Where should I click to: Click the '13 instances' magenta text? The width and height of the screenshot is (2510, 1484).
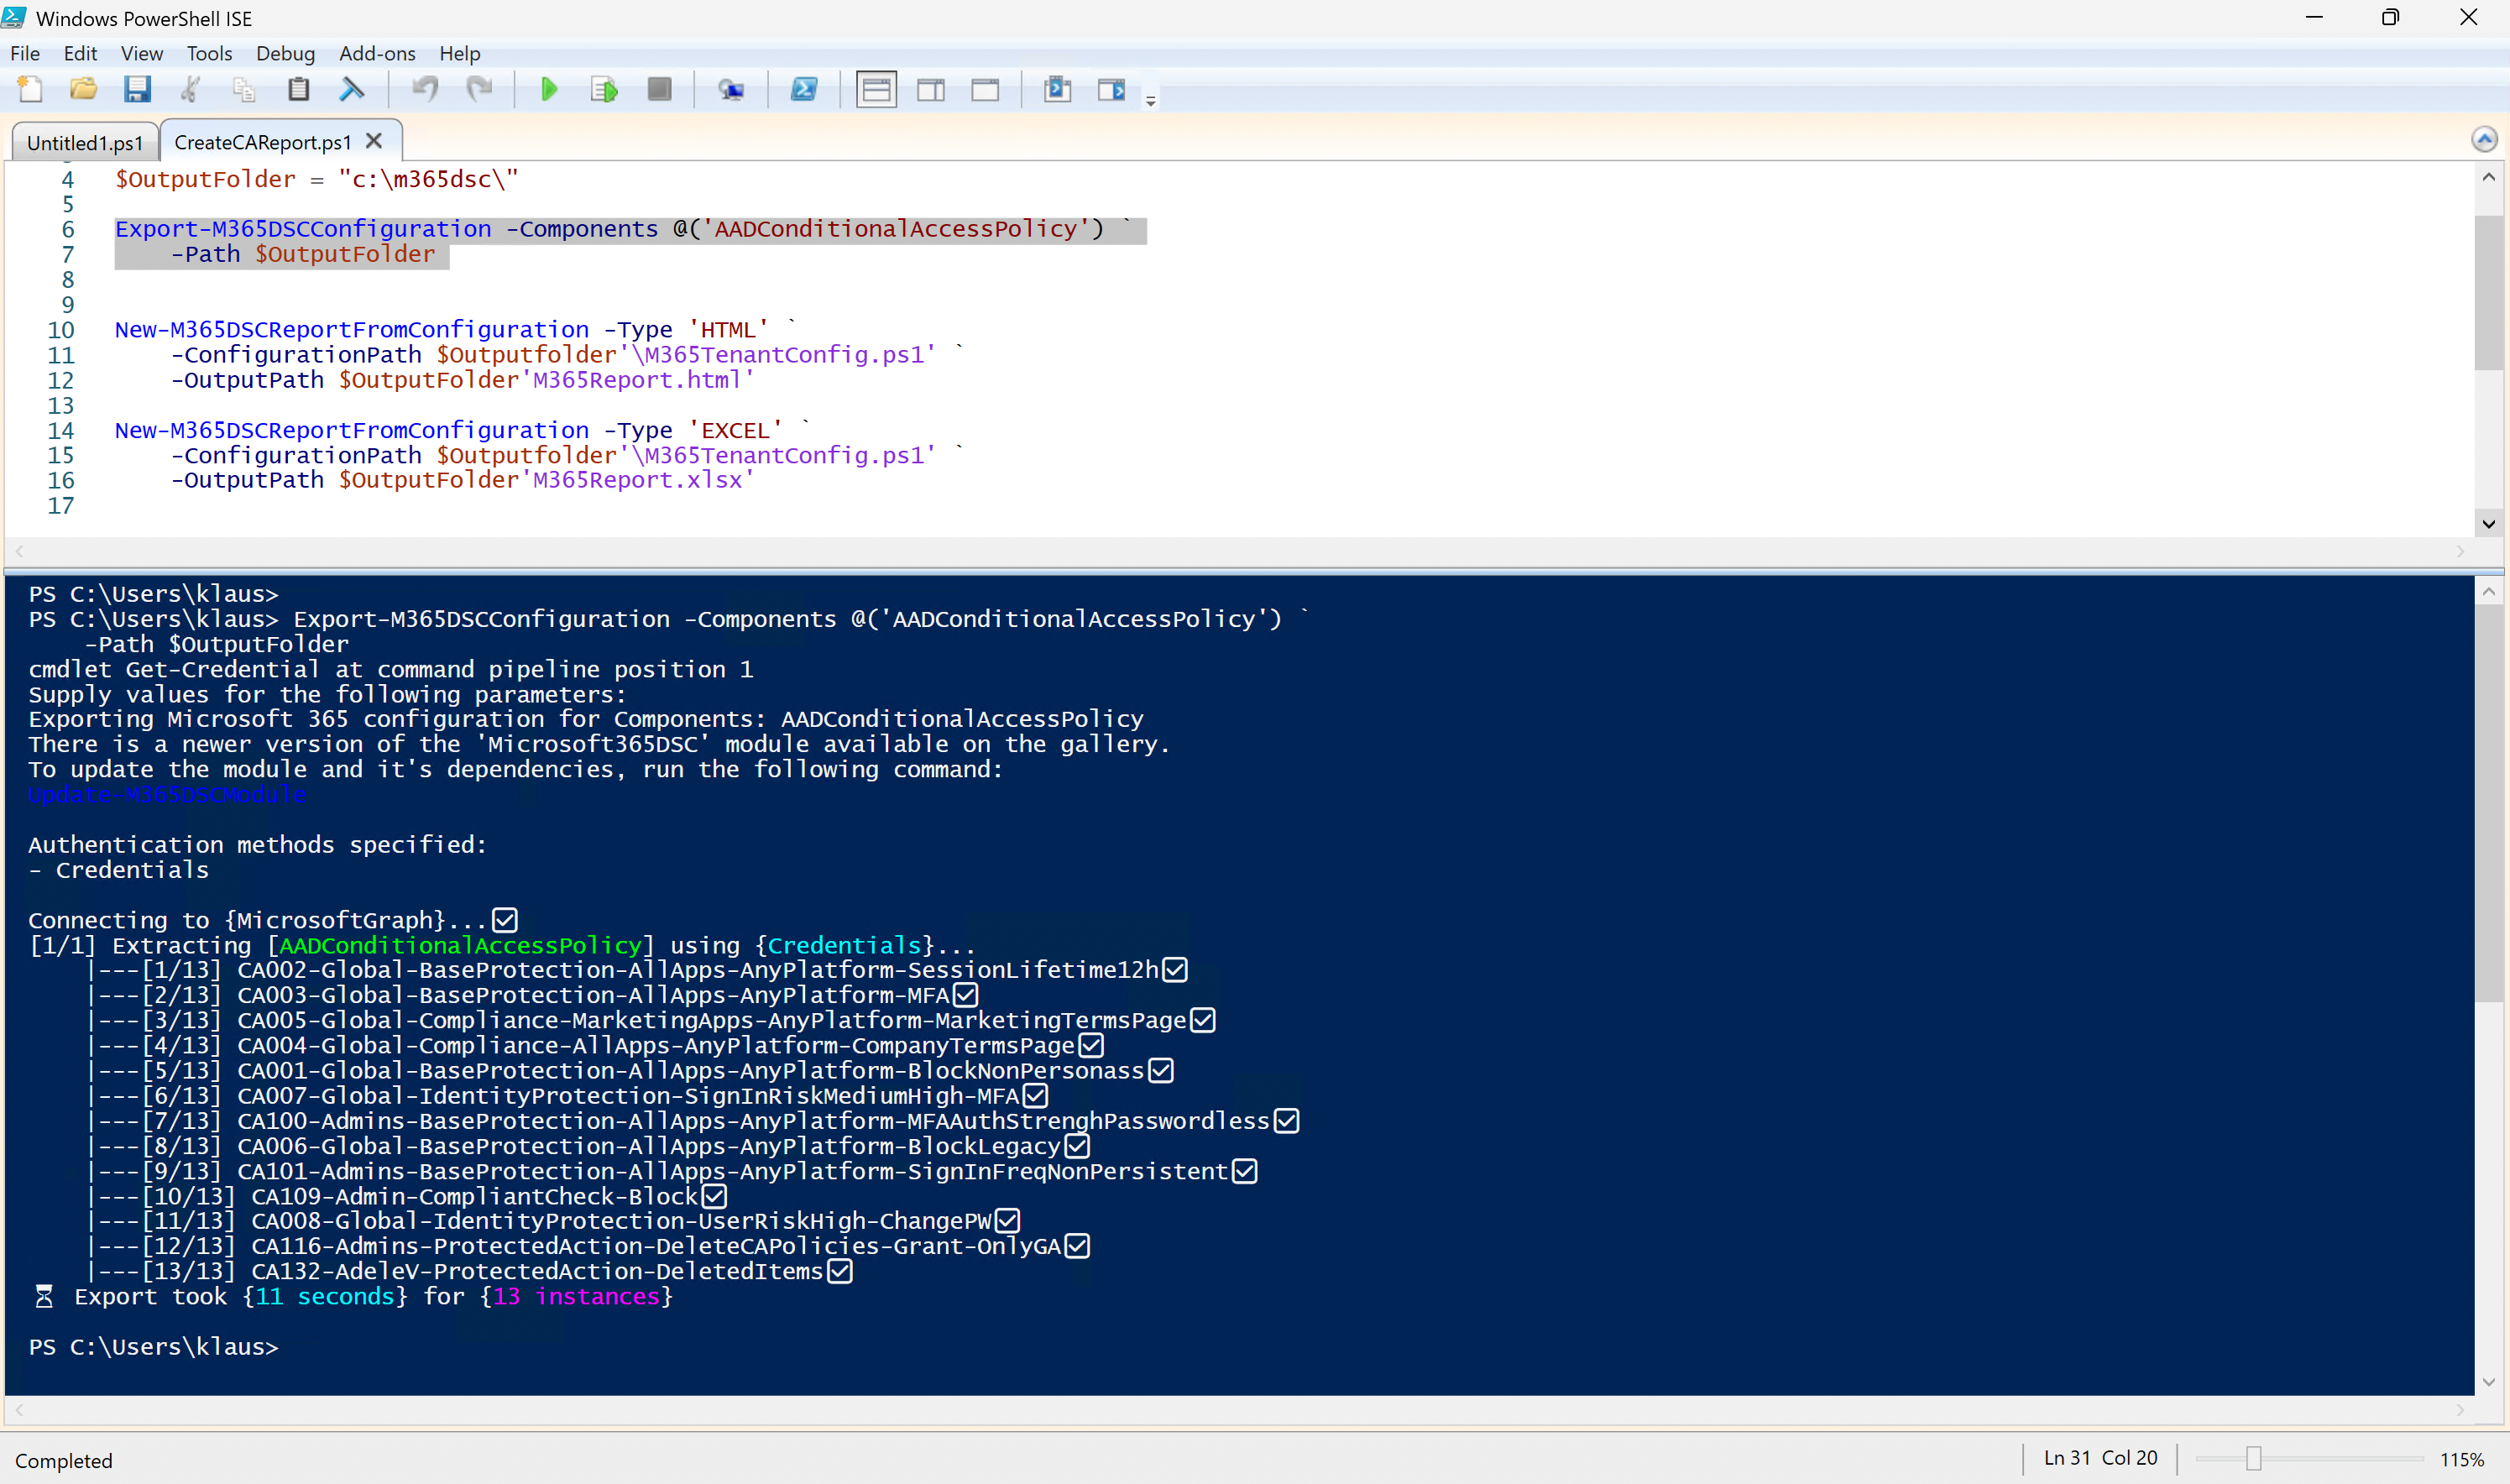[x=577, y=1297]
